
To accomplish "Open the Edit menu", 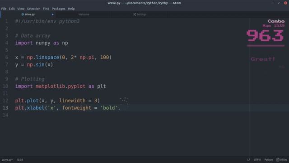I will tap(12, 9).
